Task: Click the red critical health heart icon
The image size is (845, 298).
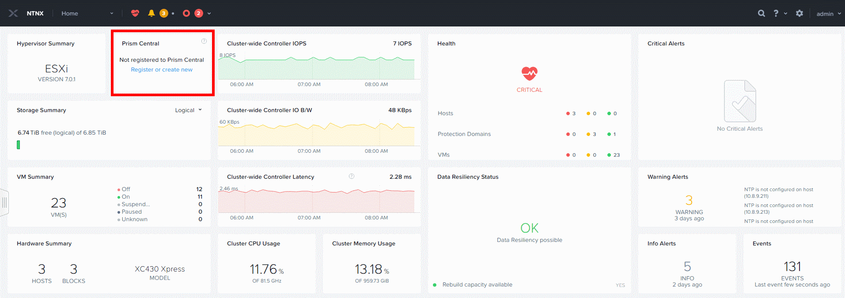Action: (529, 73)
